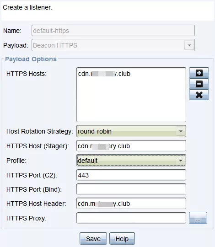Click the Save button
The image size is (215, 247).
[93, 239]
